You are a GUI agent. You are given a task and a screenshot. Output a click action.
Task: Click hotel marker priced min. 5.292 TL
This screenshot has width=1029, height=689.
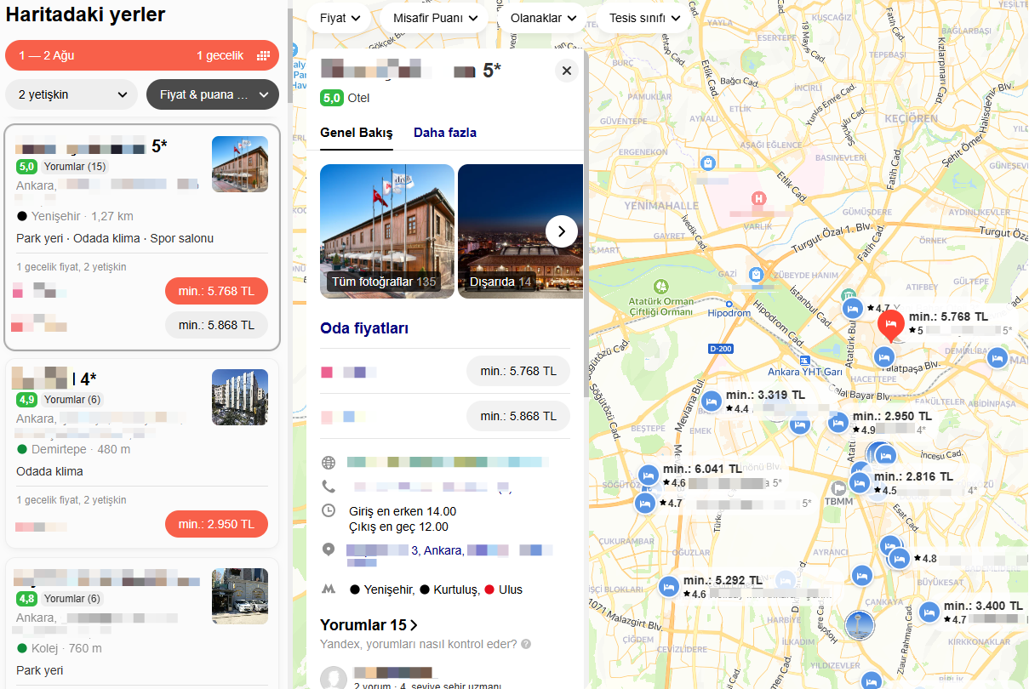pyautogui.click(x=669, y=586)
